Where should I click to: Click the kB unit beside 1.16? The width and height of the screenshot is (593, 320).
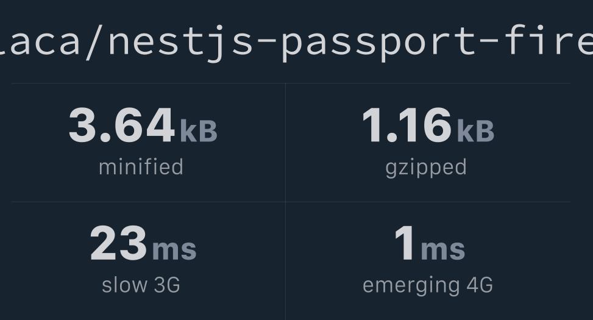click(475, 131)
